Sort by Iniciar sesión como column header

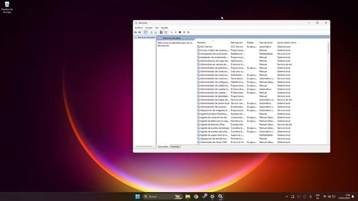point(287,42)
